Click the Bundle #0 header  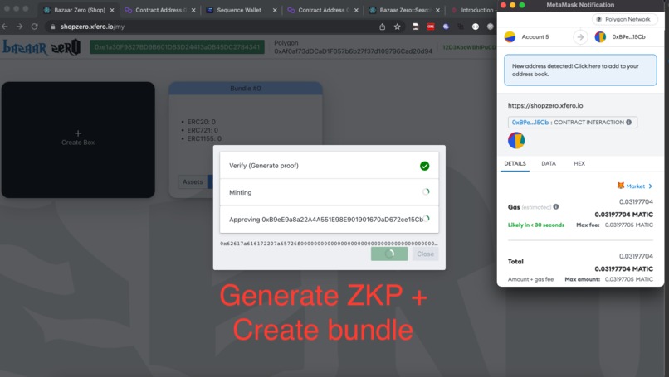pyautogui.click(x=246, y=88)
